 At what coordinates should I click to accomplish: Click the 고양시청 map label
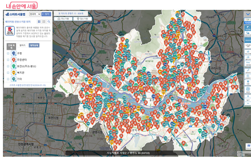[x=83, y=32]
